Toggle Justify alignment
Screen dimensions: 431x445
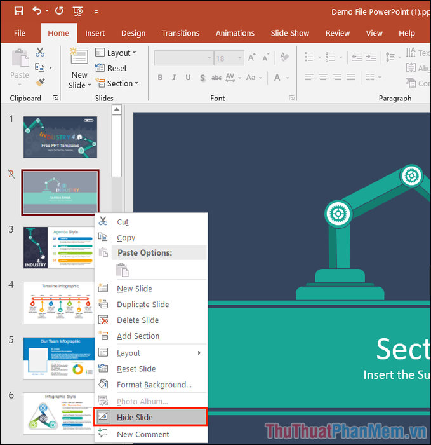(351, 77)
